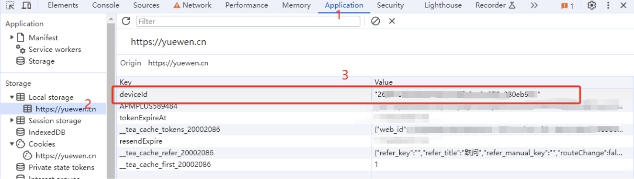Show more tabs with the double chevron
The image size is (634, 179).
pyautogui.click(x=534, y=5)
